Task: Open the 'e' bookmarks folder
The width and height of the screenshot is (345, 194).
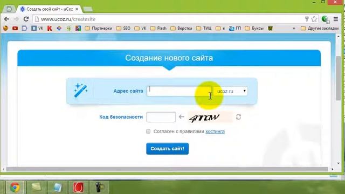Action: coord(220,28)
